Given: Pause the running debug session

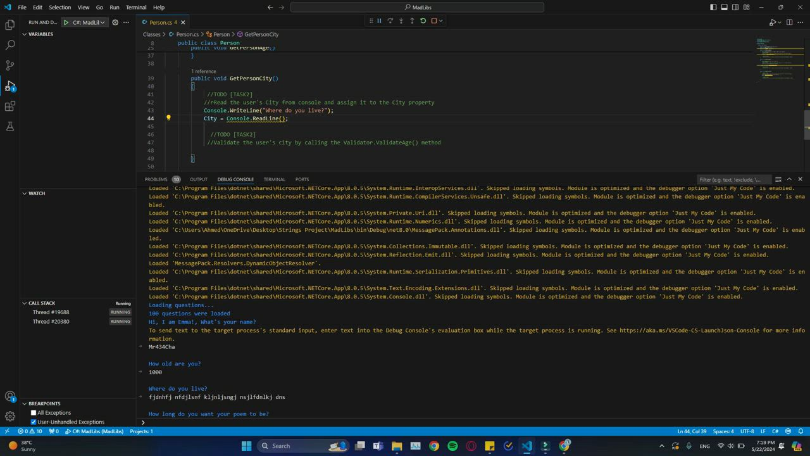Looking at the screenshot, I should coord(379,21).
